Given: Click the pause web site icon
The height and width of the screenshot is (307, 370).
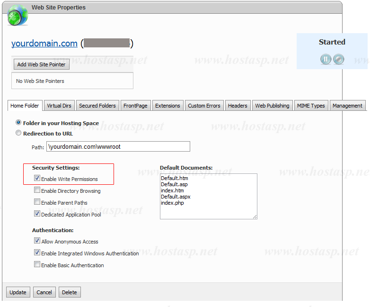Looking at the screenshot, I should pos(326,59).
